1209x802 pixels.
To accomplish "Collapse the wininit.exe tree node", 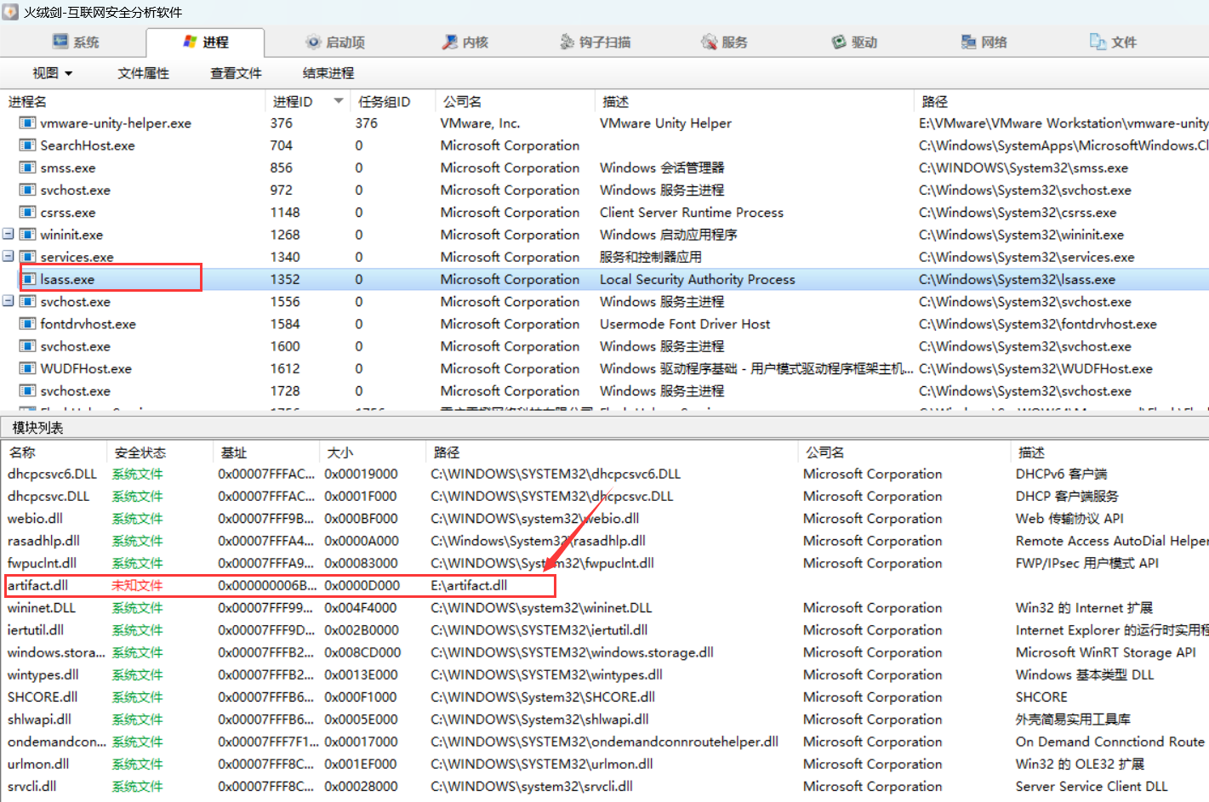I will (x=8, y=234).
